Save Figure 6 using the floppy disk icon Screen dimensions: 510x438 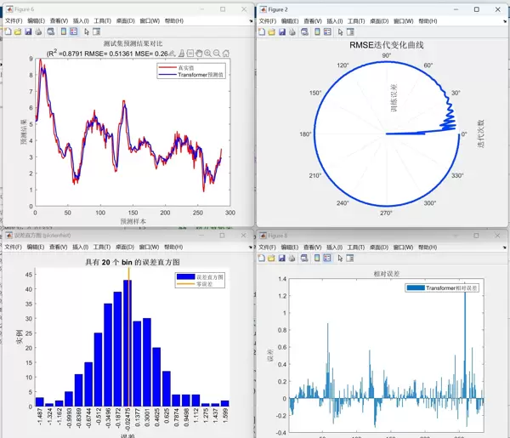coord(27,31)
